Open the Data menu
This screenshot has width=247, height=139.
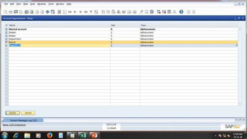[25, 4]
